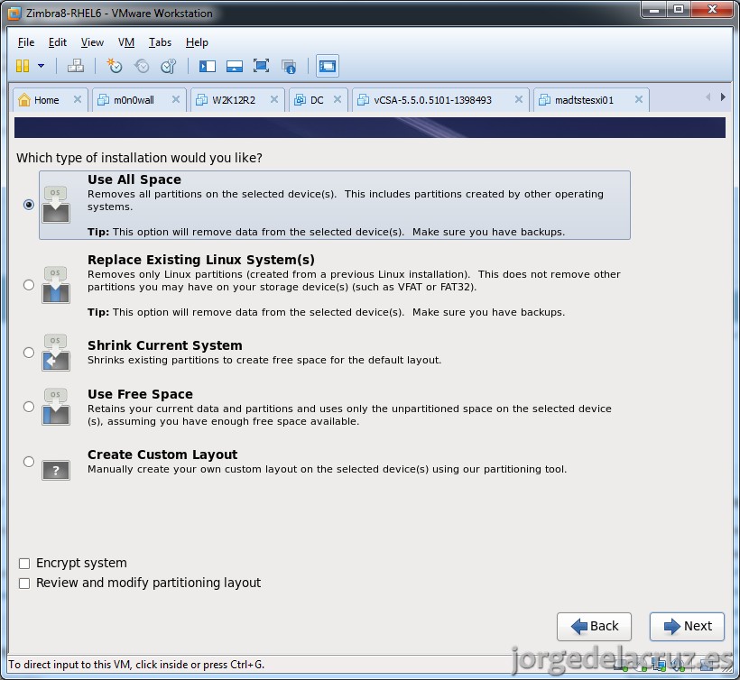Viewport: 740px width, 680px height.
Task: Click the Use Free Space icon
Action: click(x=56, y=407)
